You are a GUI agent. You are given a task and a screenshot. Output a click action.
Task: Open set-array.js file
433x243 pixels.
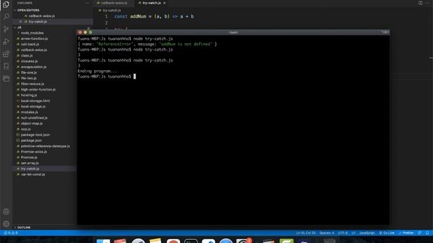pyautogui.click(x=30, y=163)
